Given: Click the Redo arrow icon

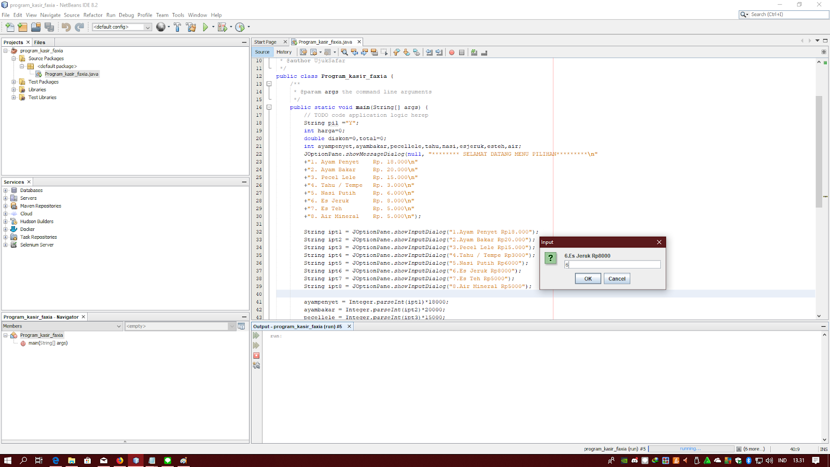Looking at the screenshot, I should coord(79,27).
